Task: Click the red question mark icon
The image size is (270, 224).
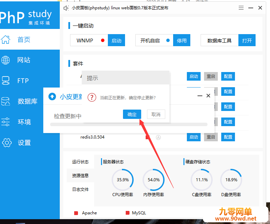Action: pyautogui.click(x=92, y=98)
